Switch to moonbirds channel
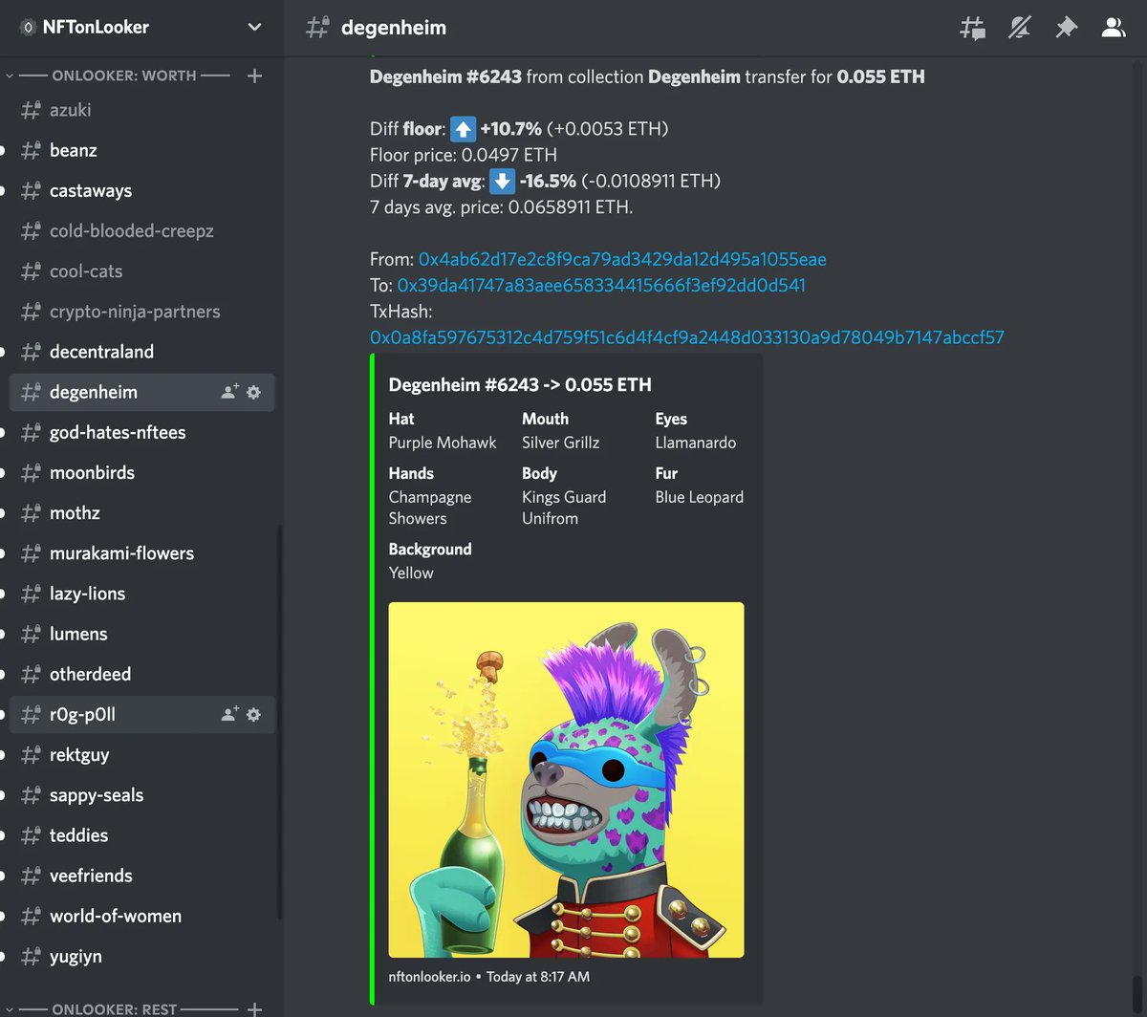 point(141,472)
